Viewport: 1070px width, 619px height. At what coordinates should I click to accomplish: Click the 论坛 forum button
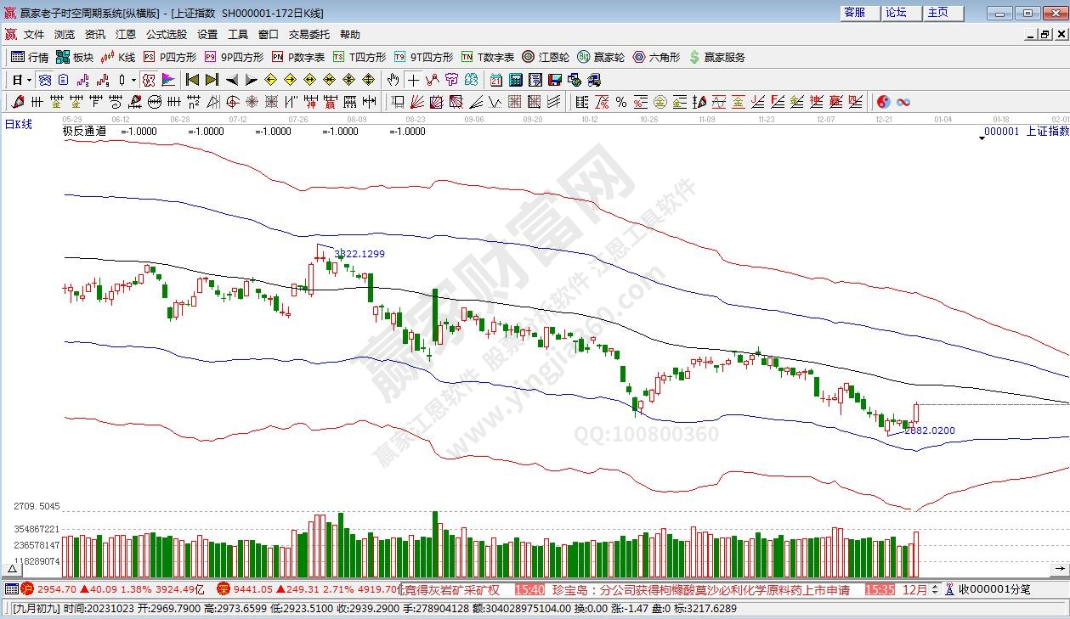pyautogui.click(x=896, y=13)
